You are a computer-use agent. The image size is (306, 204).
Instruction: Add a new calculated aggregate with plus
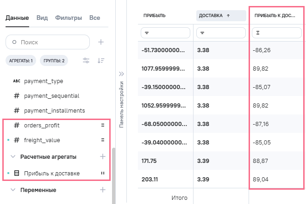[103, 156]
